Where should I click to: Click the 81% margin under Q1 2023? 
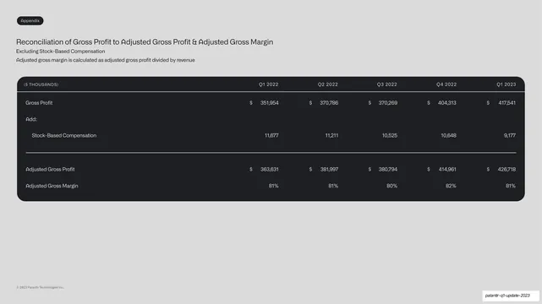(x=511, y=186)
